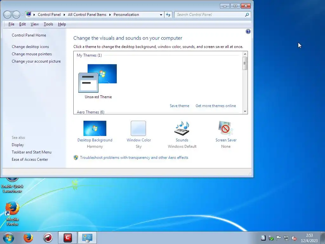
Task: Go to Control Panel Home
Action: (29, 35)
